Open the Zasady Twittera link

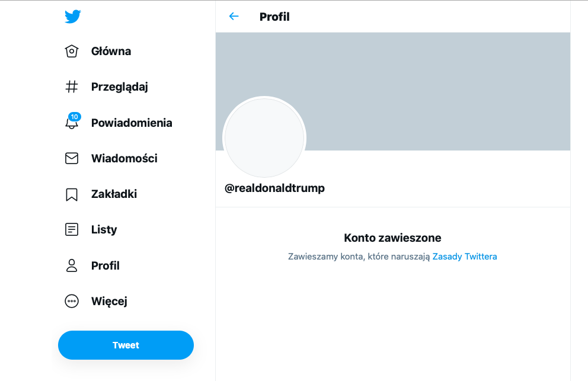point(465,257)
